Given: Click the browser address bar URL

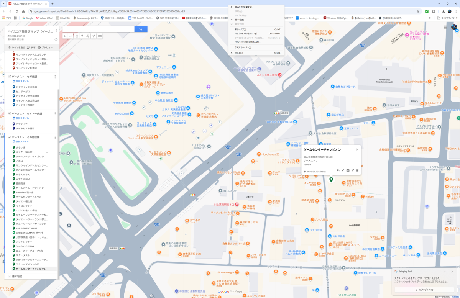Looking at the screenshot, I should [110, 11].
